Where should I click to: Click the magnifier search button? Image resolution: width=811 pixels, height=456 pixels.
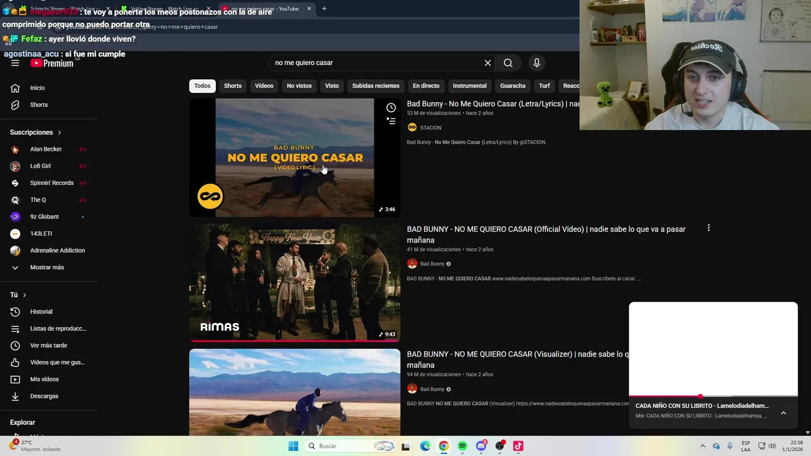coord(508,63)
